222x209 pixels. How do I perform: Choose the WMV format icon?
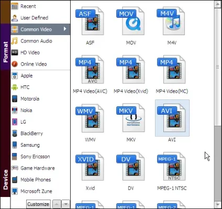point(90,118)
